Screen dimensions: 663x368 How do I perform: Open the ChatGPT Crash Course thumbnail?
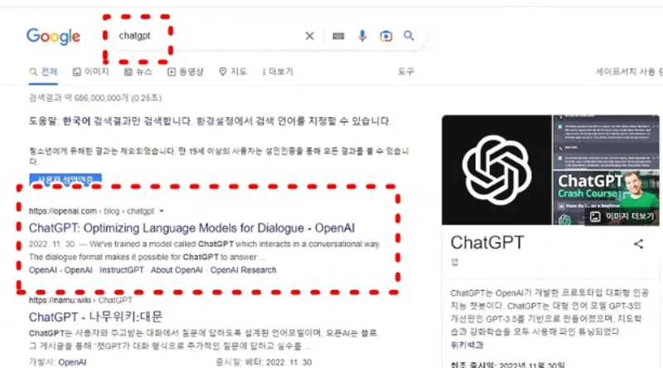tap(606, 197)
